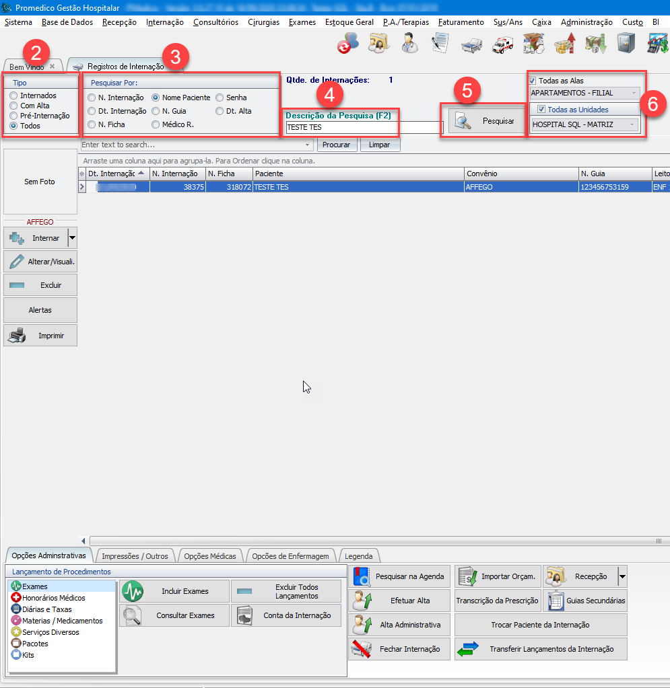
Task: Click Incluir Exames heartbeat button
Action: point(174,591)
